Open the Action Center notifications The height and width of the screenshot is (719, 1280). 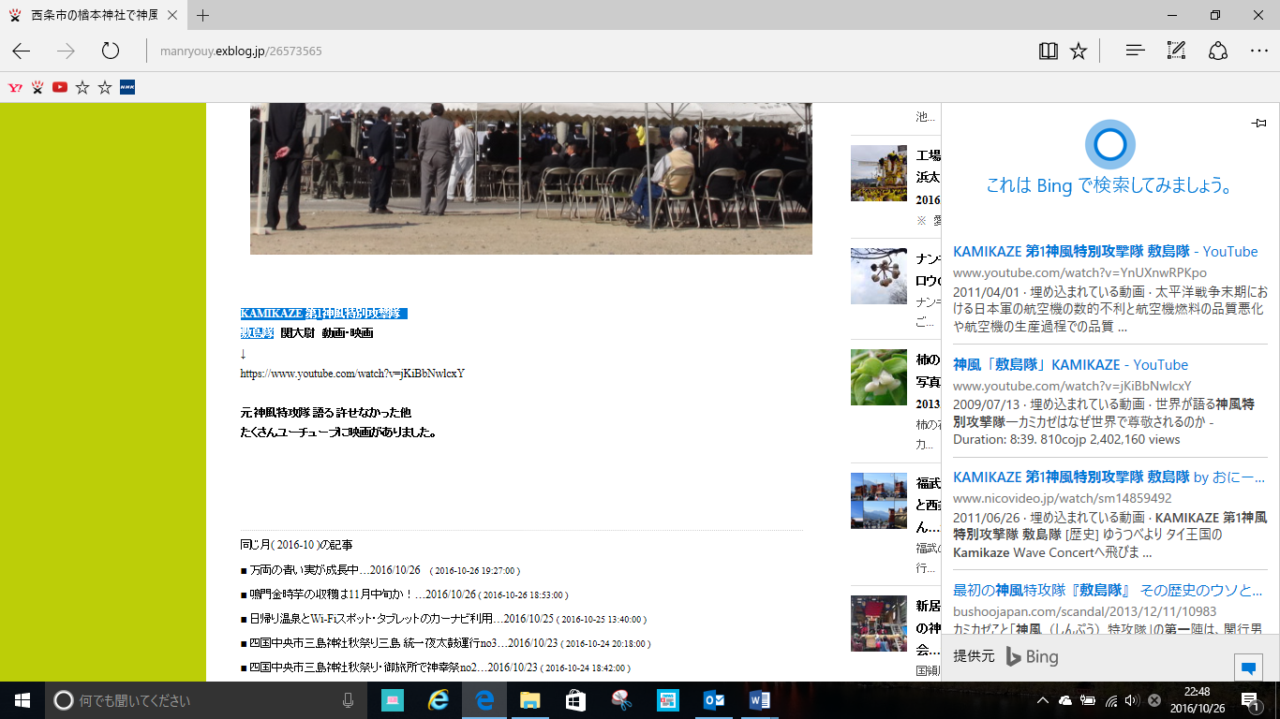tap(1249, 700)
